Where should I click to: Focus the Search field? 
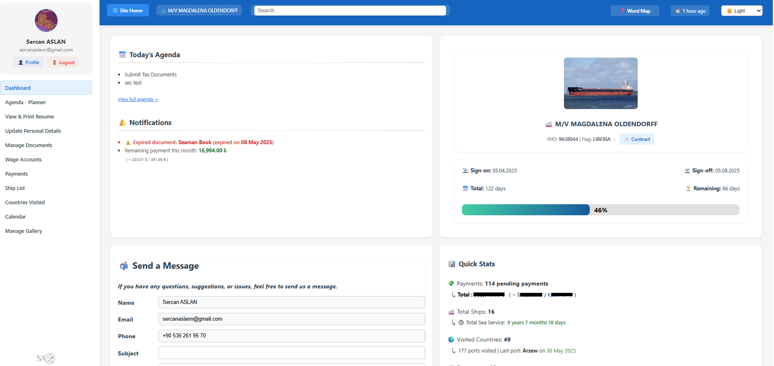(350, 11)
